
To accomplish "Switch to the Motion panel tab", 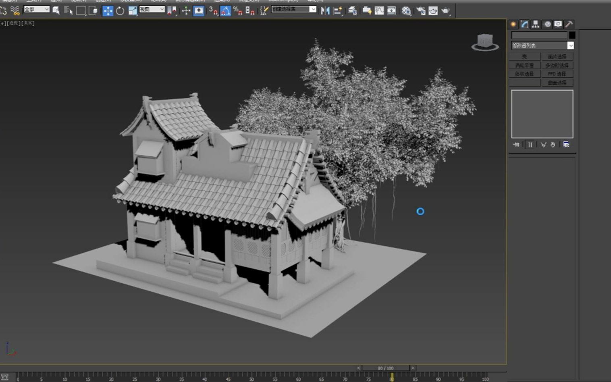I will click(547, 24).
